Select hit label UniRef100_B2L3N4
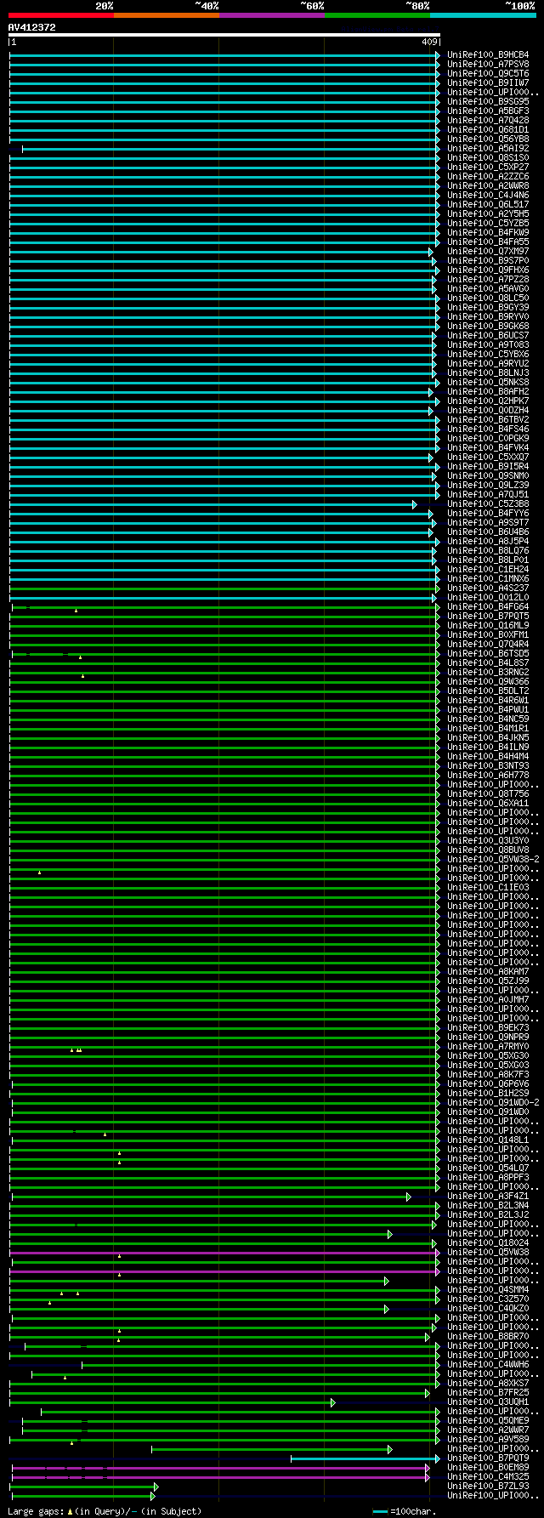Screen dimensions: 544x1518 point(488,1206)
